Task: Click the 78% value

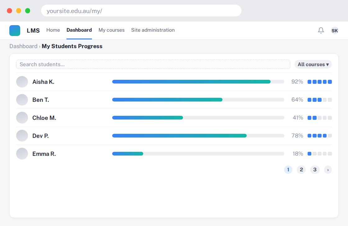Action: click(297, 136)
